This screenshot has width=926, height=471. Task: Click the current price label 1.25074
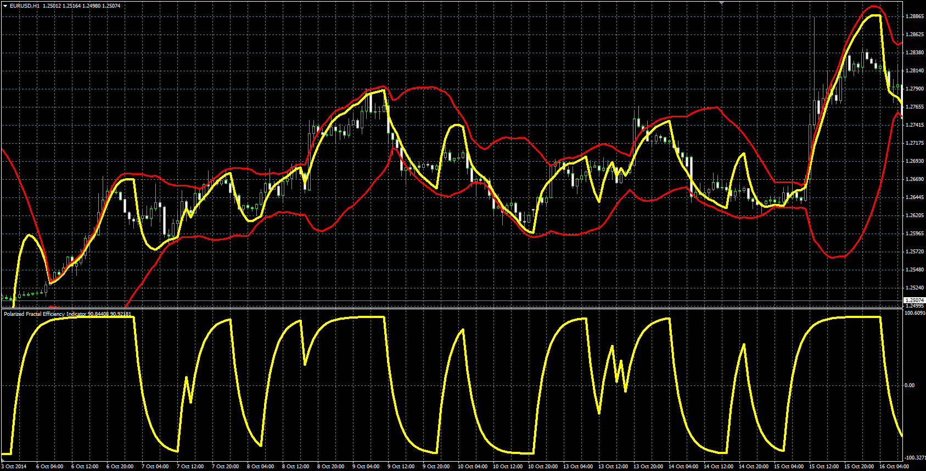pyautogui.click(x=914, y=300)
